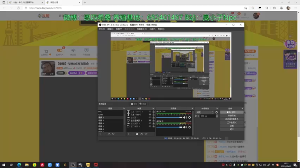Pop out the Scenes dock panel
The height and width of the screenshot is (168, 300).
point(124,108)
